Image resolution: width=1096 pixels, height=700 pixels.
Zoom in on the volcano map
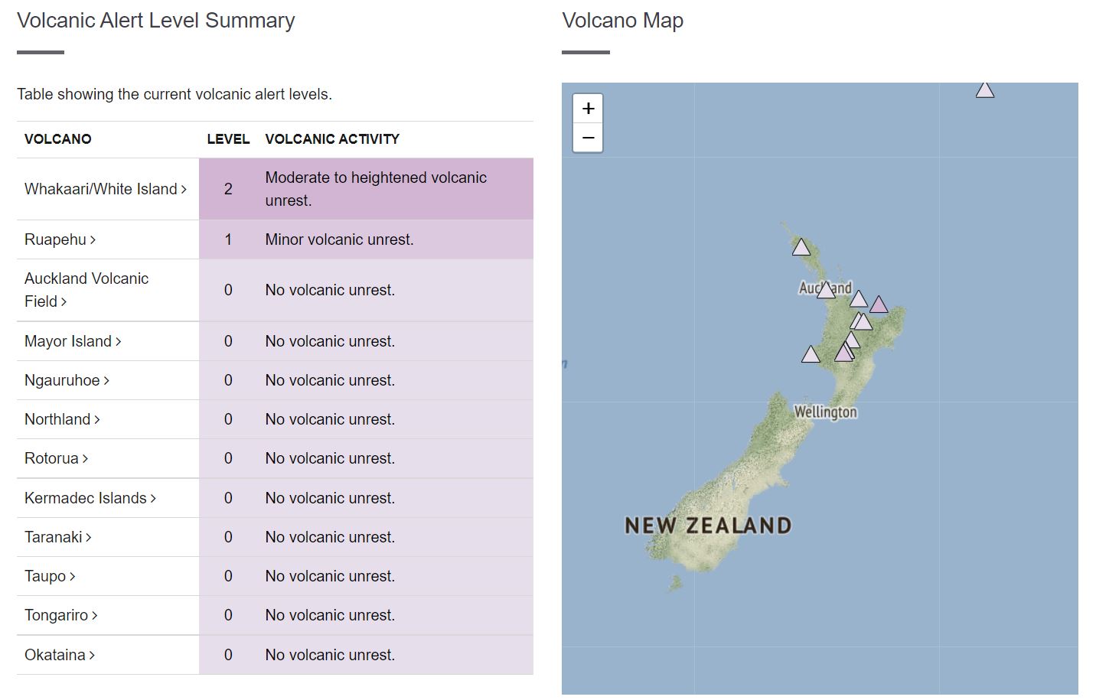click(x=588, y=109)
